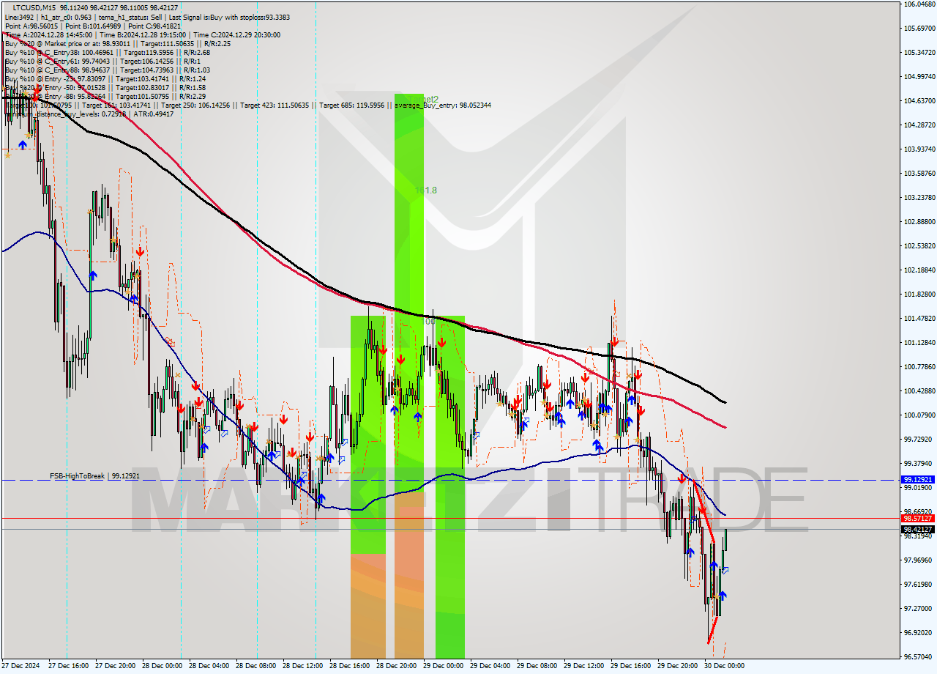Click the '27 Dec 16:00' time axis label
937x674 pixels.
[68, 666]
